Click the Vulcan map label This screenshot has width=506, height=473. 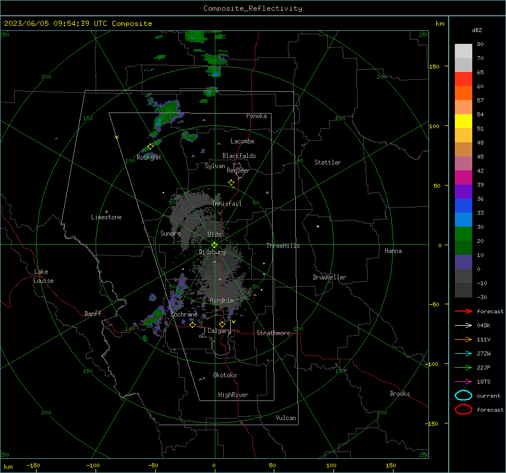[x=286, y=418]
